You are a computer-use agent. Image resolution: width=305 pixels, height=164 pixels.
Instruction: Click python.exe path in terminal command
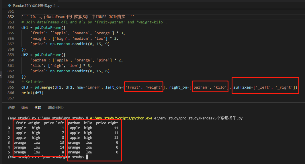coord(121,118)
